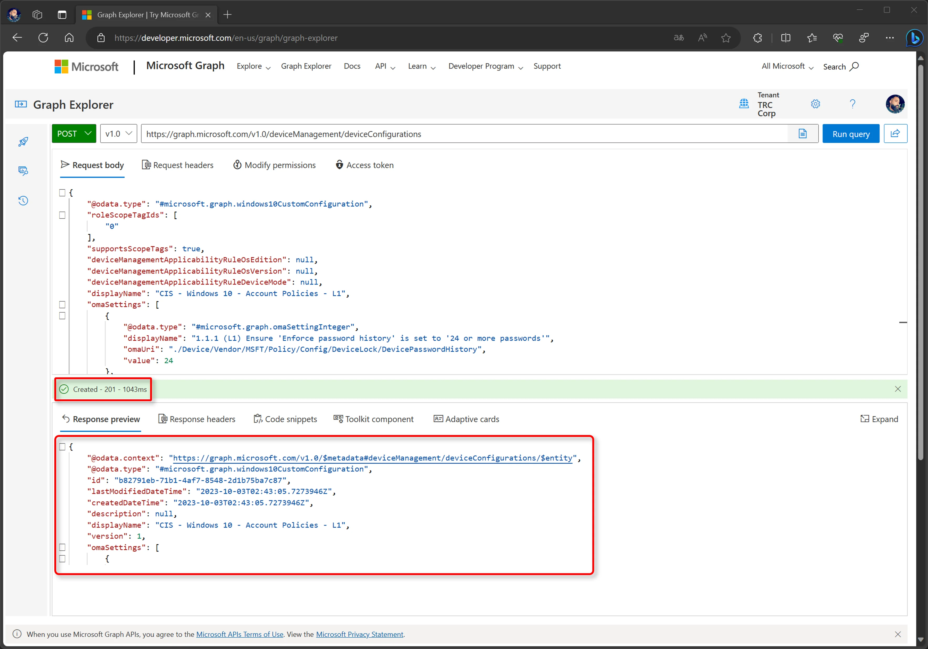The width and height of the screenshot is (928, 649).
Task: Open sample queries rocket icon
Action: (x=23, y=142)
